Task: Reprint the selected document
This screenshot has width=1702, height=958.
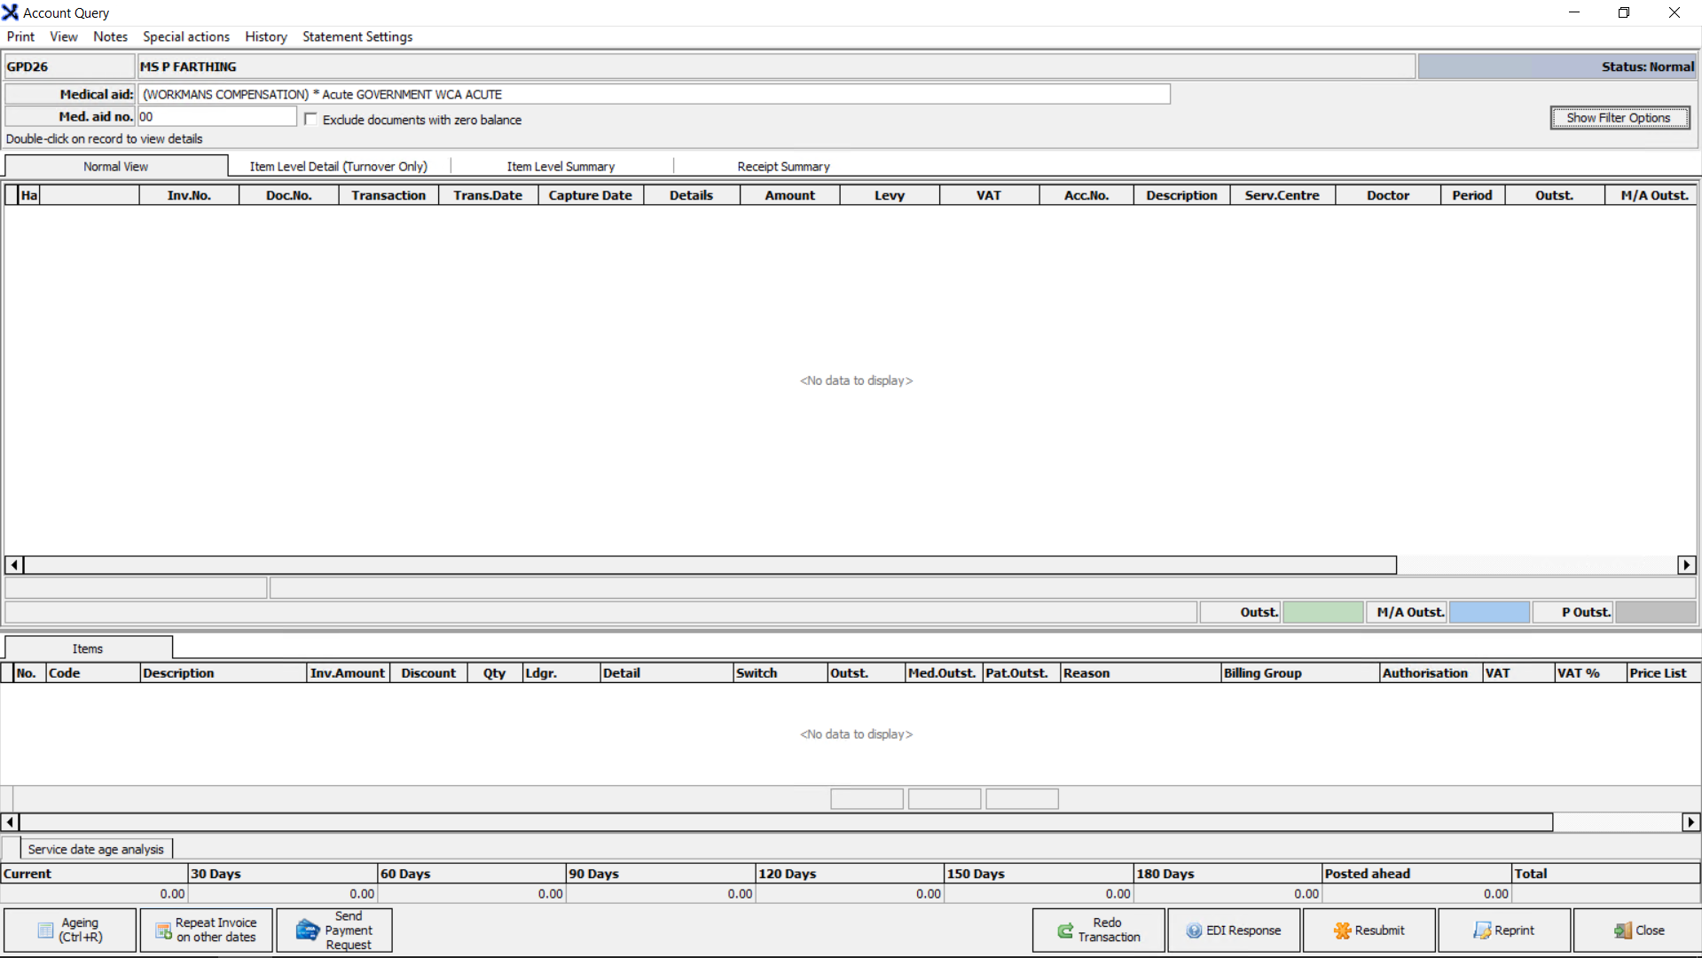Action: pos(1504,930)
